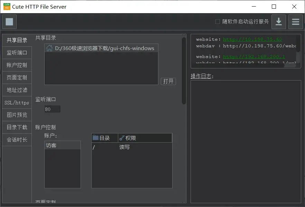Go to the 地址过滤 tab
Screen dimensions: 305x207
point(17,90)
